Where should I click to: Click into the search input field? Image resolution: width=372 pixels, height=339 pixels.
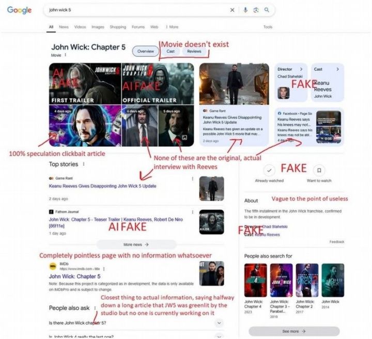(x=137, y=10)
